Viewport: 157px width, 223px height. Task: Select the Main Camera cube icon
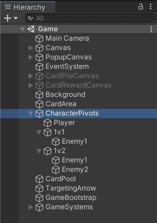click(x=39, y=39)
